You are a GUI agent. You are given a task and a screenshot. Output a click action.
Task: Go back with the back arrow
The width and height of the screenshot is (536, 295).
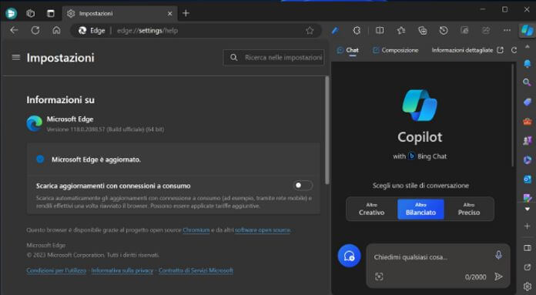pyautogui.click(x=14, y=30)
